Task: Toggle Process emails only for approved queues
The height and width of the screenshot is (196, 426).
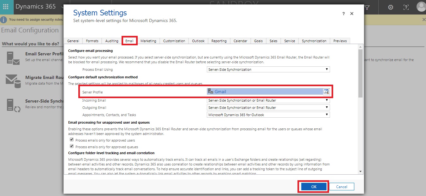Action: click(72, 146)
